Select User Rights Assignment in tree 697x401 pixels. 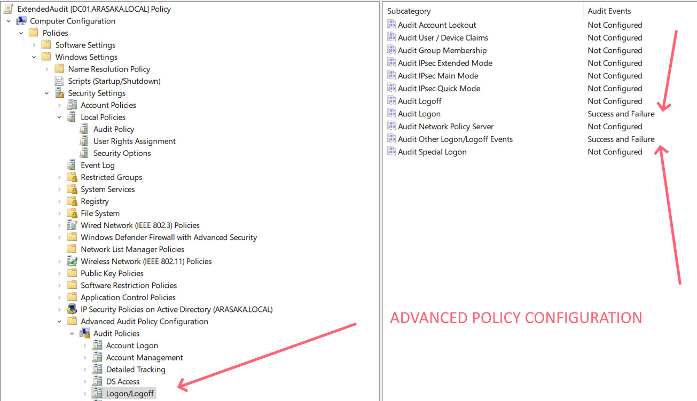click(x=134, y=141)
